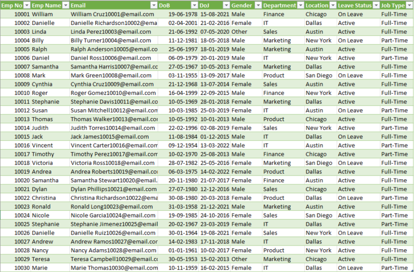Open the Emp Name filter dropdown
The image size is (414, 272).
click(66, 5)
